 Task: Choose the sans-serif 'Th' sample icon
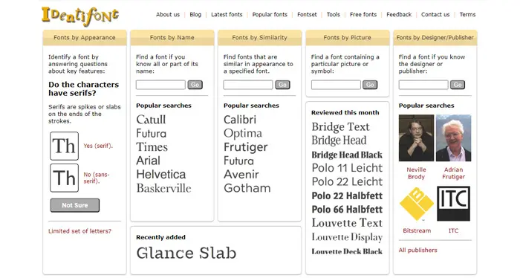click(x=65, y=178)
